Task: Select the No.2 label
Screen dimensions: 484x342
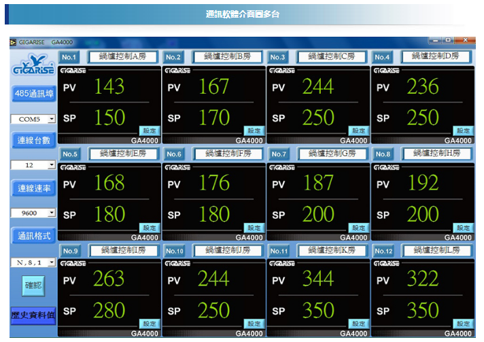Action: coord(173,57)
